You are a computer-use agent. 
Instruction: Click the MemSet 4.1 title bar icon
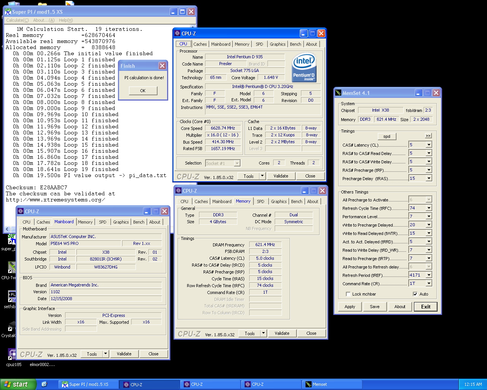point(338,93)
